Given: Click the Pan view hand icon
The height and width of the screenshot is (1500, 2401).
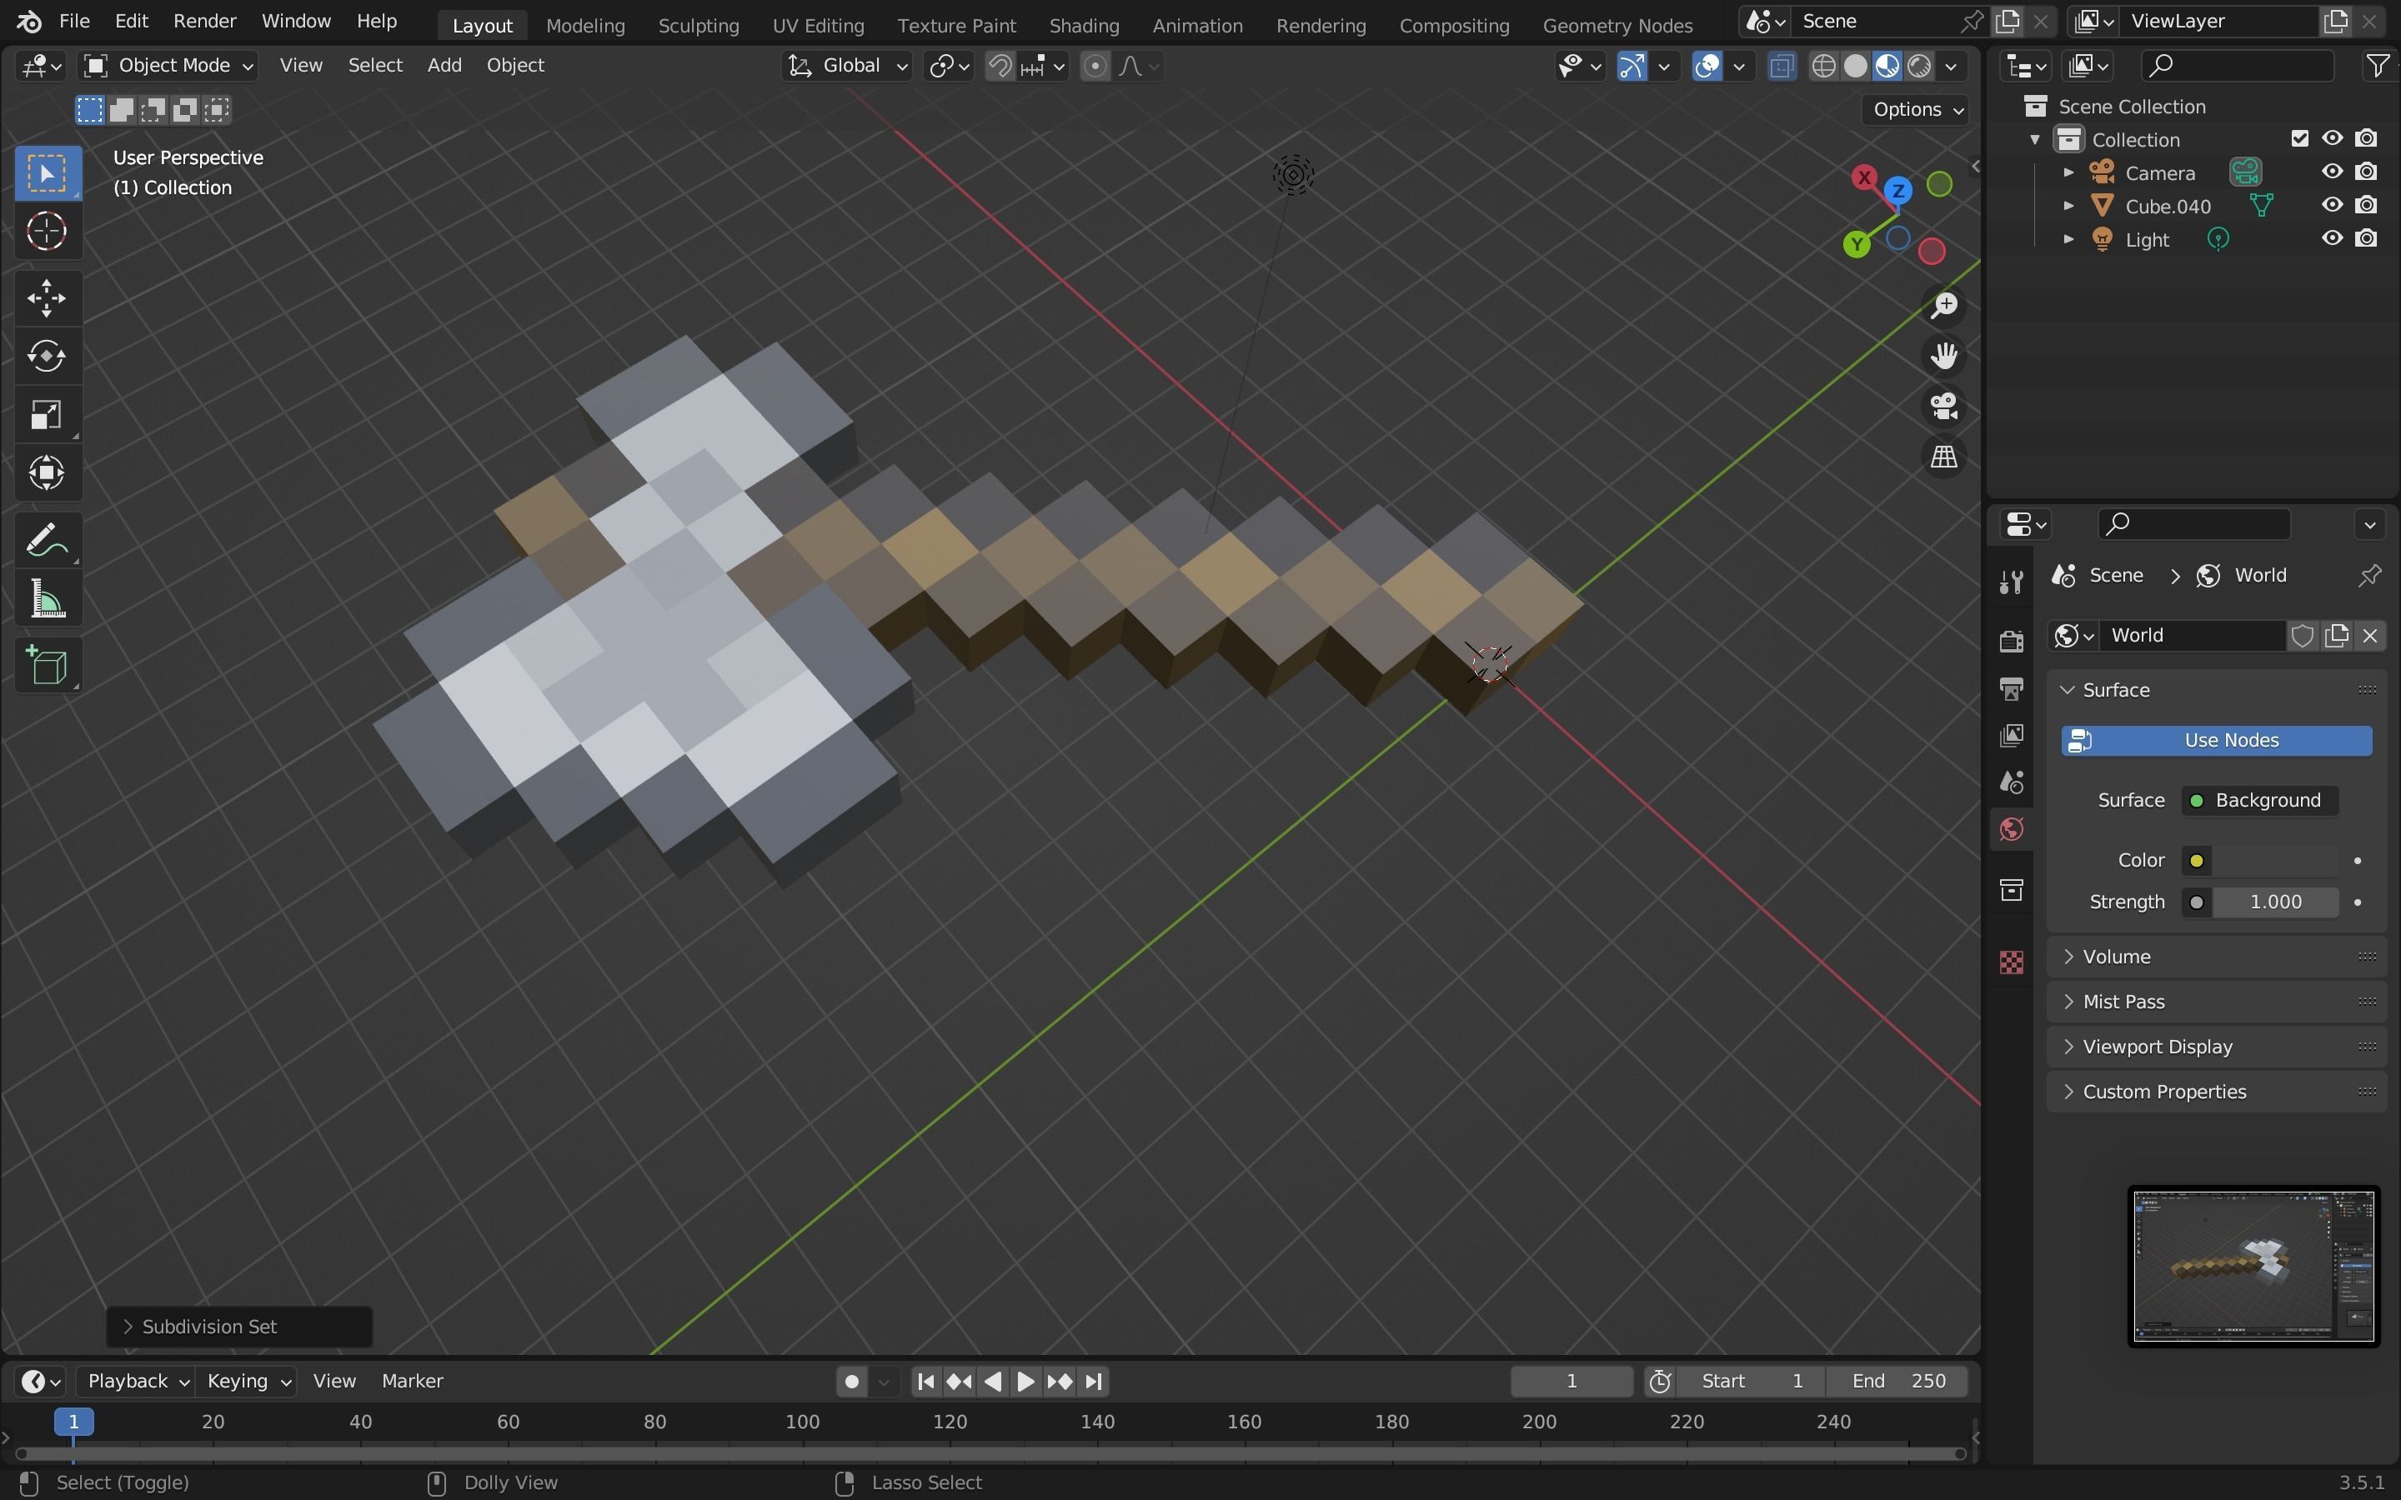Looking at the screenshot, I should pyautogui.click(x=1943, y=356).
